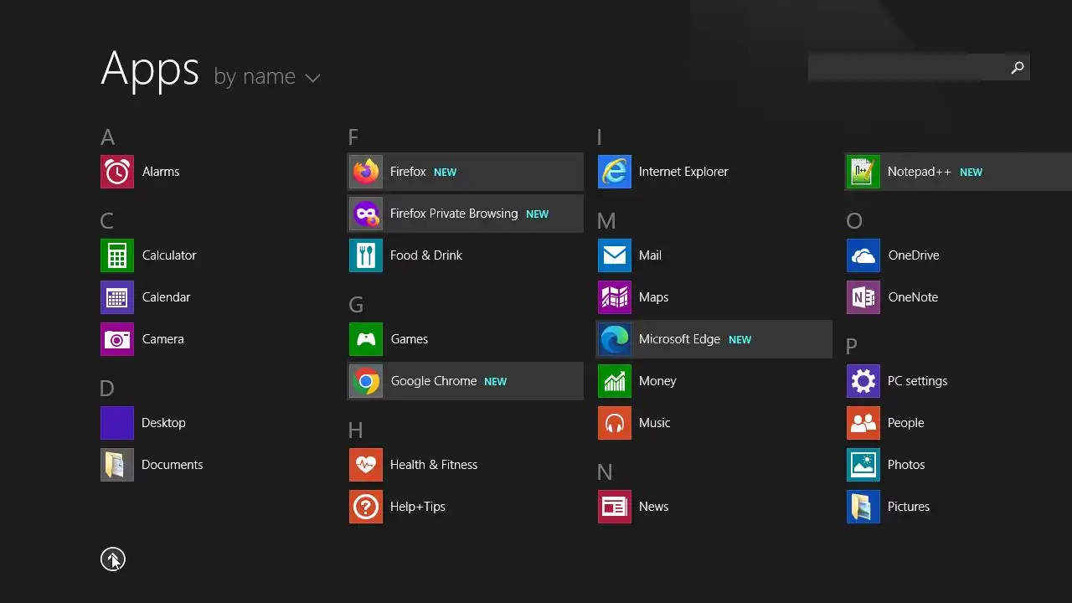Open the Mail app icon
The width and height of the screenshot is (1072, 603).
click(615, 255)
